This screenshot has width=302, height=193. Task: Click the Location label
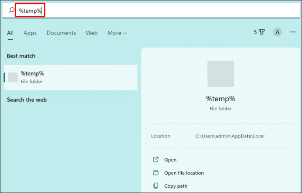pos(161,136)
